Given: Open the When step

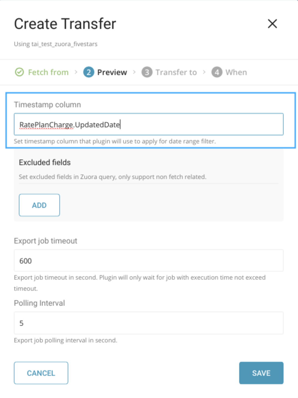Looking at the screenshot, I should point(236,72).
